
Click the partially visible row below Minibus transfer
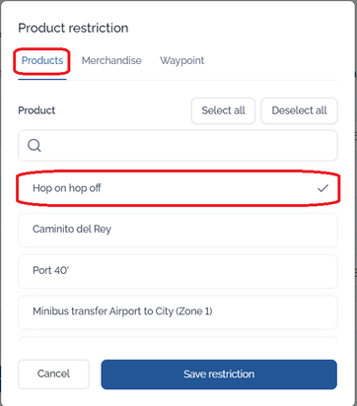pyautogui.click(x=178, y=340)
